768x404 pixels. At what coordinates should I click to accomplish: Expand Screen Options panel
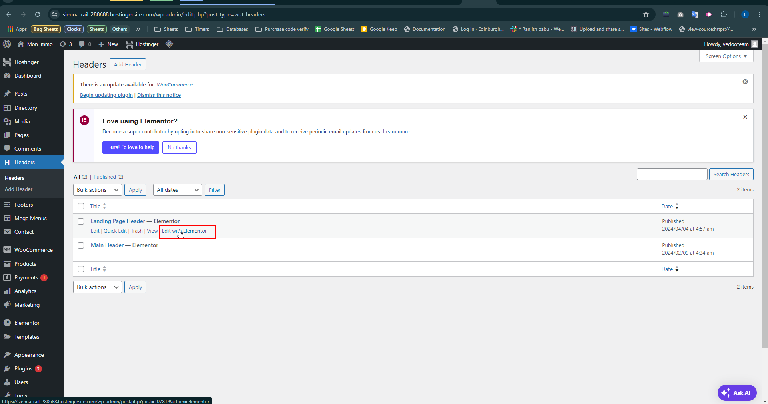[726, 56]
